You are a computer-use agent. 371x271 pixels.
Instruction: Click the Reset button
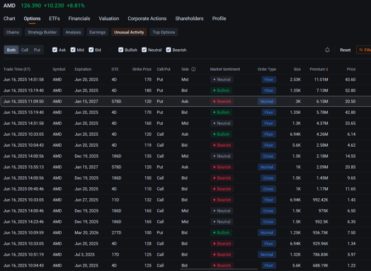345,50
